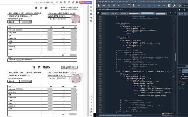The image size is (188, 117).
Task: Open the プロジェクト menu in Spyder
Action: [x=150, y=1]
